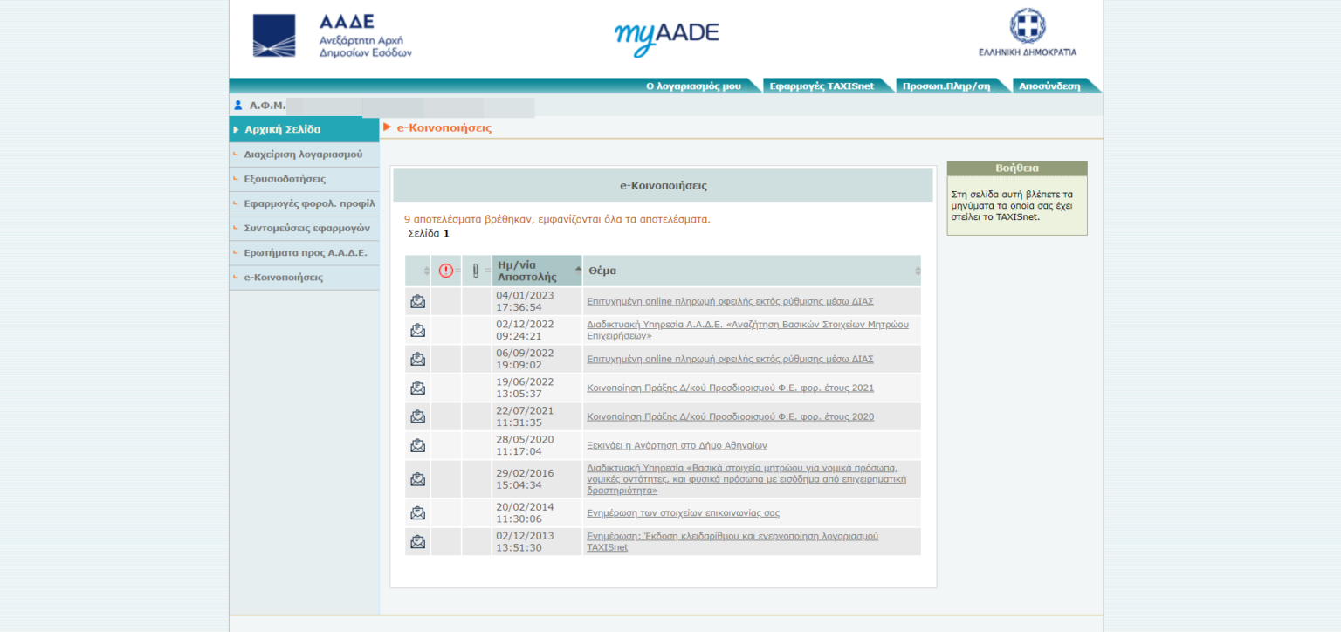Click the envelope icon for the 28/05/2020 message
This screenshot has width=1341, height=632.
[417, 445]
